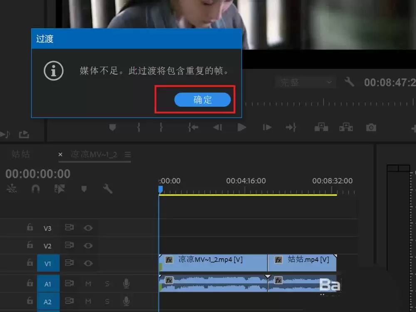This screenshot has width=416, height=312.
Task: Open Timeline Display Settings with the wrench icon
Action: pos(108,189)
